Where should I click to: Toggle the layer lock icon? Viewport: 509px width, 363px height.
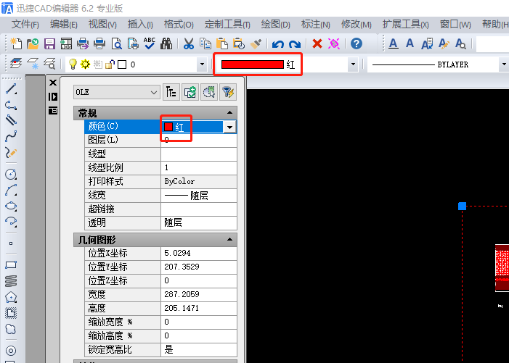click(110, 64)
